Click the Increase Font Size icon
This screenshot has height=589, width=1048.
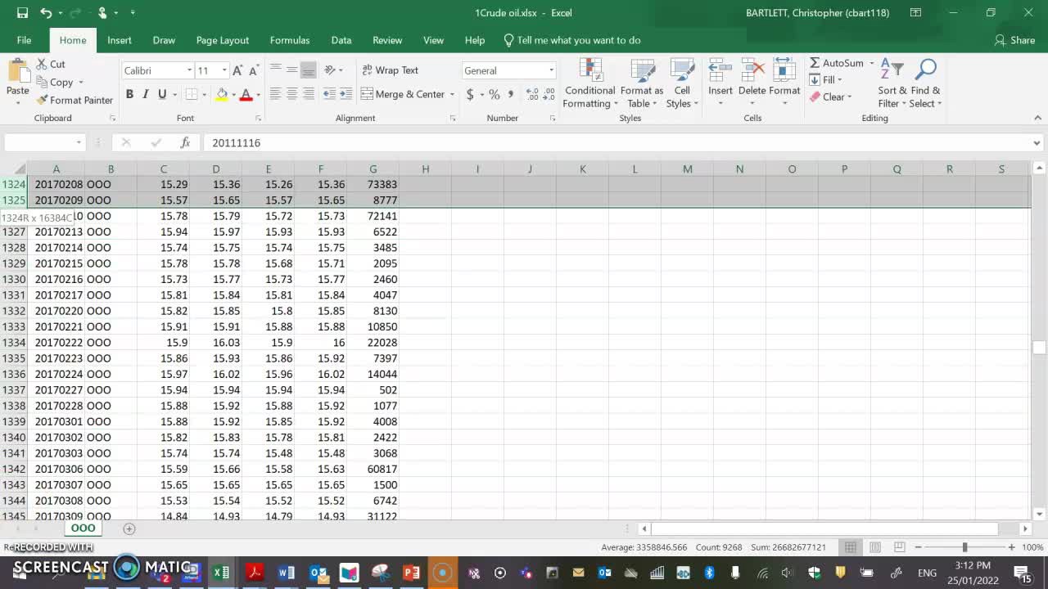tap(237, 70)
